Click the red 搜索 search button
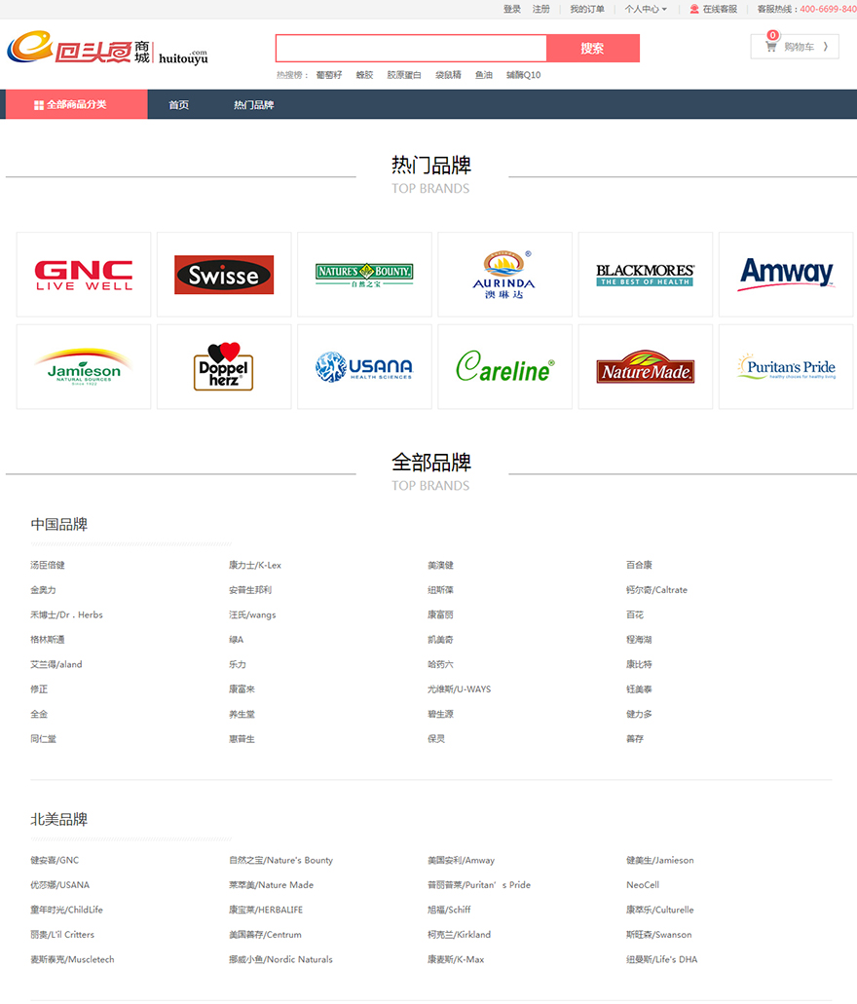 [x=592, y=48]
